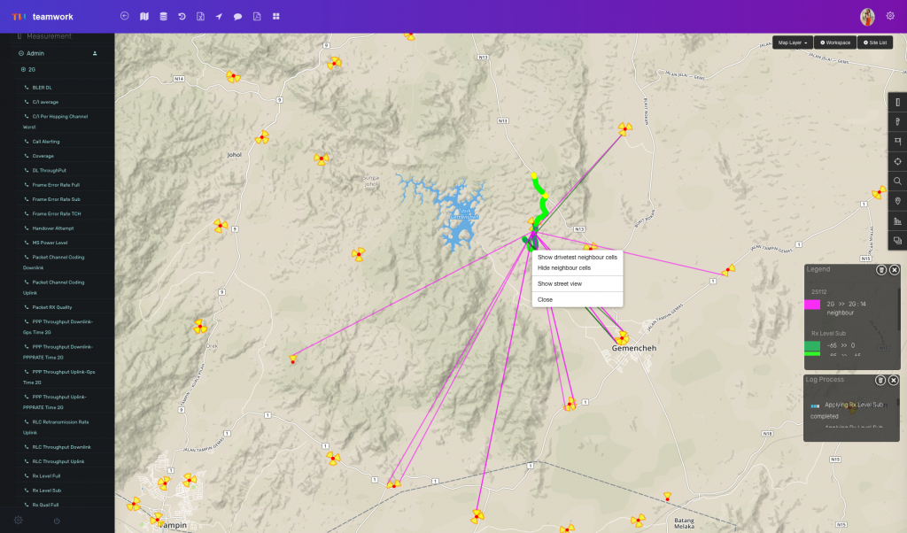Click the grid layout icon in toolbar
The width and height of the screenshot is (907, 533).
coord(275,16)
